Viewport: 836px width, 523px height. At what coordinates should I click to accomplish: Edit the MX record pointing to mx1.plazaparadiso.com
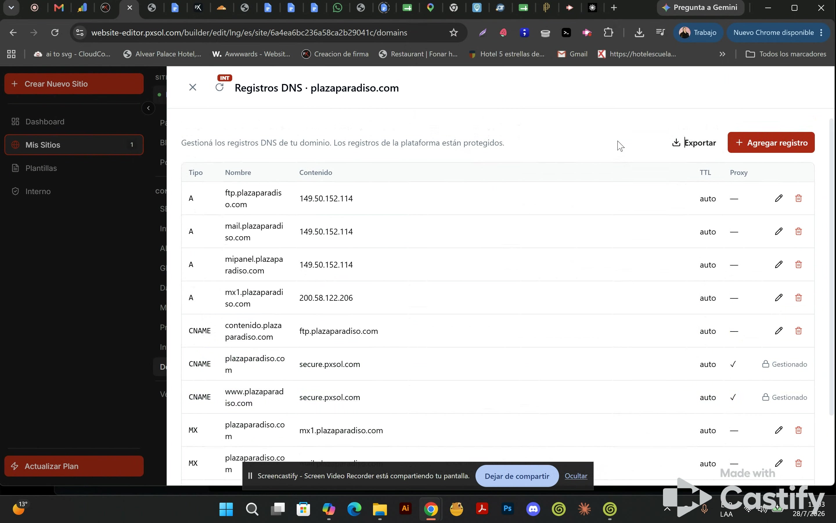[x=779, y=430]
